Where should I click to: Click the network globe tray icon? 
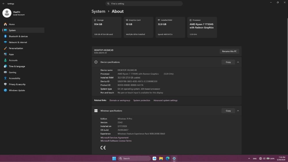click(260, 159)
